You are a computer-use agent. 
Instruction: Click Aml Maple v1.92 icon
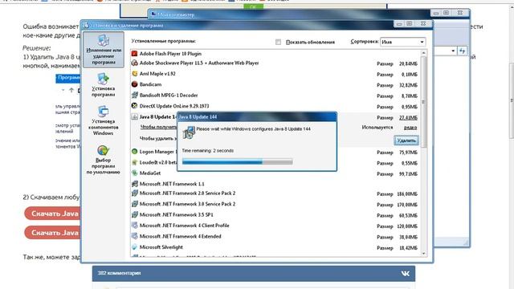point(134,74)
